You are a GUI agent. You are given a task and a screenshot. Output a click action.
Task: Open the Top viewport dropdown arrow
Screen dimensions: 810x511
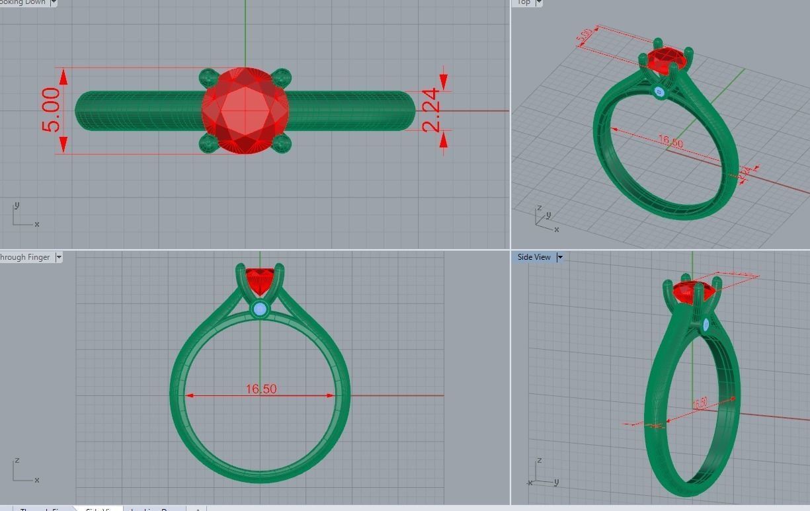(x=539, y=3)
